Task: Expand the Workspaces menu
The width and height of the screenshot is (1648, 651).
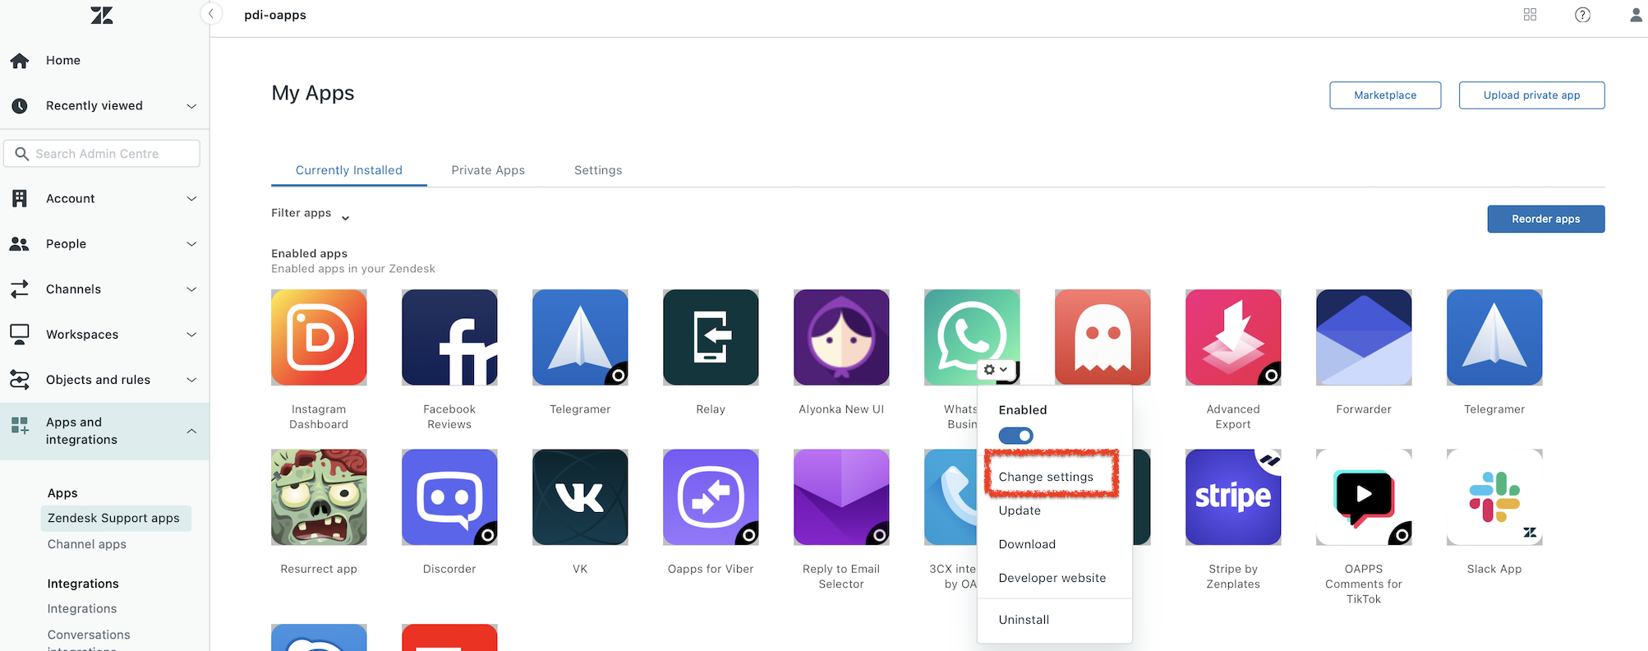Action: [x=104, y=334]
